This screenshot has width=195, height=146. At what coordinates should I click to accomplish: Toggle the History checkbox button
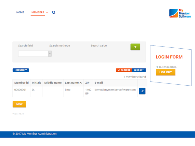tap(21, 70)
